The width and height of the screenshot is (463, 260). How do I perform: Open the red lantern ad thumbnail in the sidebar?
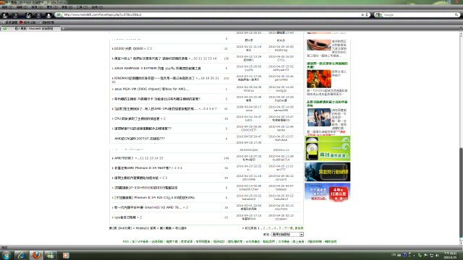(319, 79)
